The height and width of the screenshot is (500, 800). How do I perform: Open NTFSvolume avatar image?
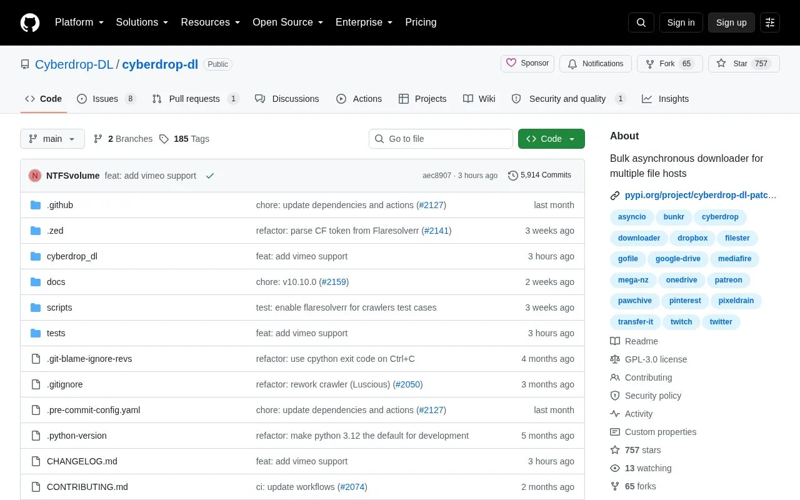[x=35, y=176]
